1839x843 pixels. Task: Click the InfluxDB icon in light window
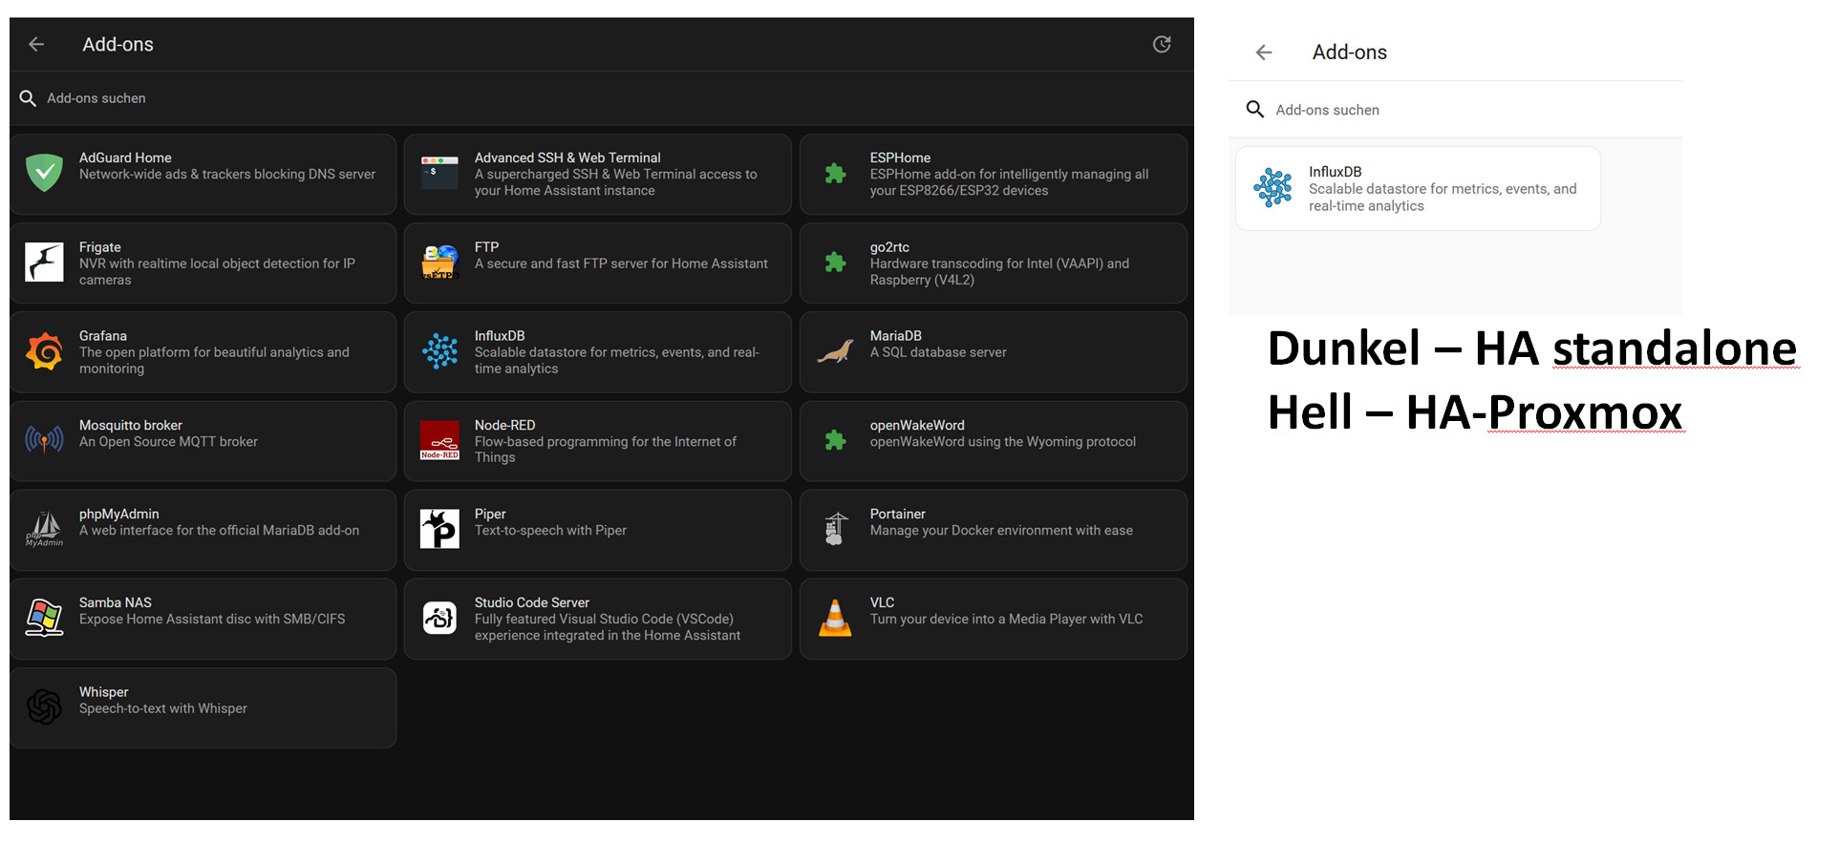click(x=1272, y=187)
